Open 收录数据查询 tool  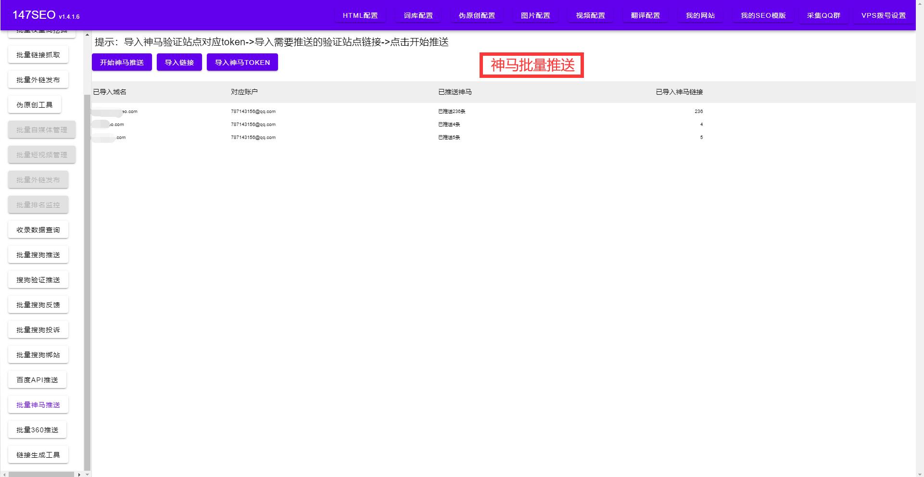click(38, 229)
